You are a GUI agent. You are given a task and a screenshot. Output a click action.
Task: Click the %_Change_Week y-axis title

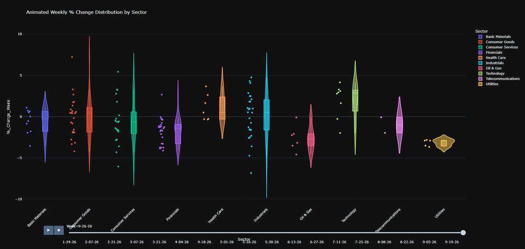point(8,117)
